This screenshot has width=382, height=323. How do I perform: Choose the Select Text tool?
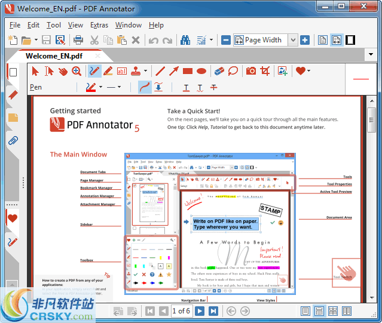click(x=49, y=71)
